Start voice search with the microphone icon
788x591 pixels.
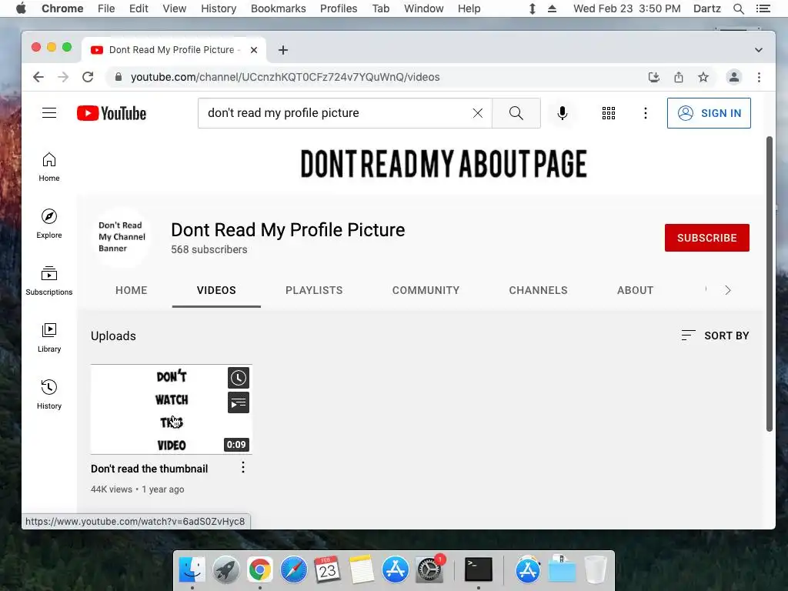point(563,113)
